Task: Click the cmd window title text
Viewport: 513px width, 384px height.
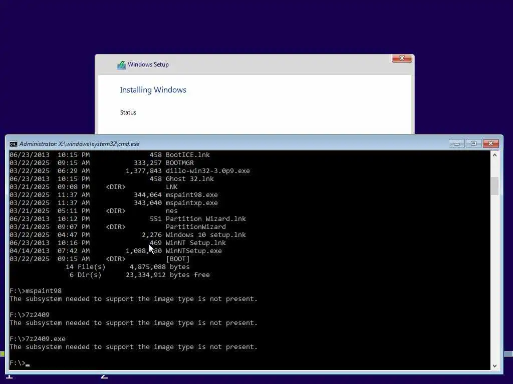Action: [x=80, y=144]
